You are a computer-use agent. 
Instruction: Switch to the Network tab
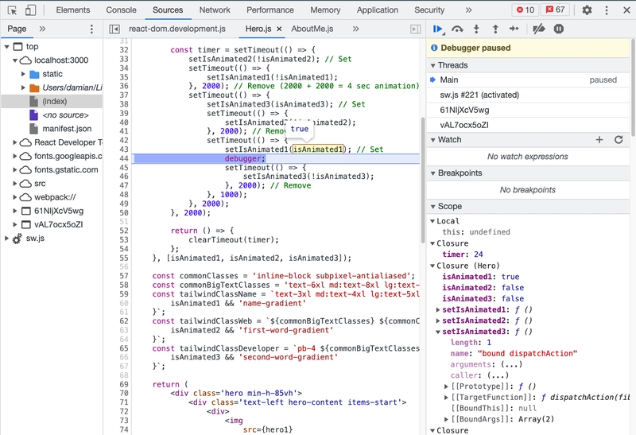(x=215, y=10)
